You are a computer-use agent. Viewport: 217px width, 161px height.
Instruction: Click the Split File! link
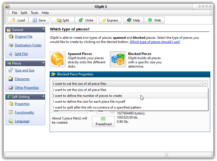point(21,54)
